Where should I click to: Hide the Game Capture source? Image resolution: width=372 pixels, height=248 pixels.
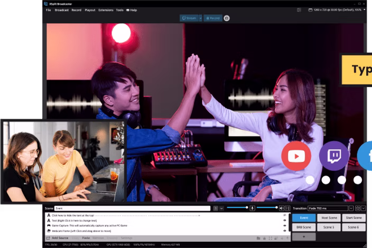(285, 225)
